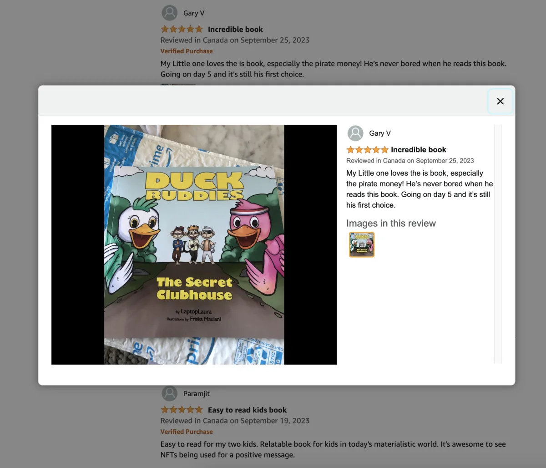Click popup vertical scrollbar
546x468 pixels.
pos(498,244)
